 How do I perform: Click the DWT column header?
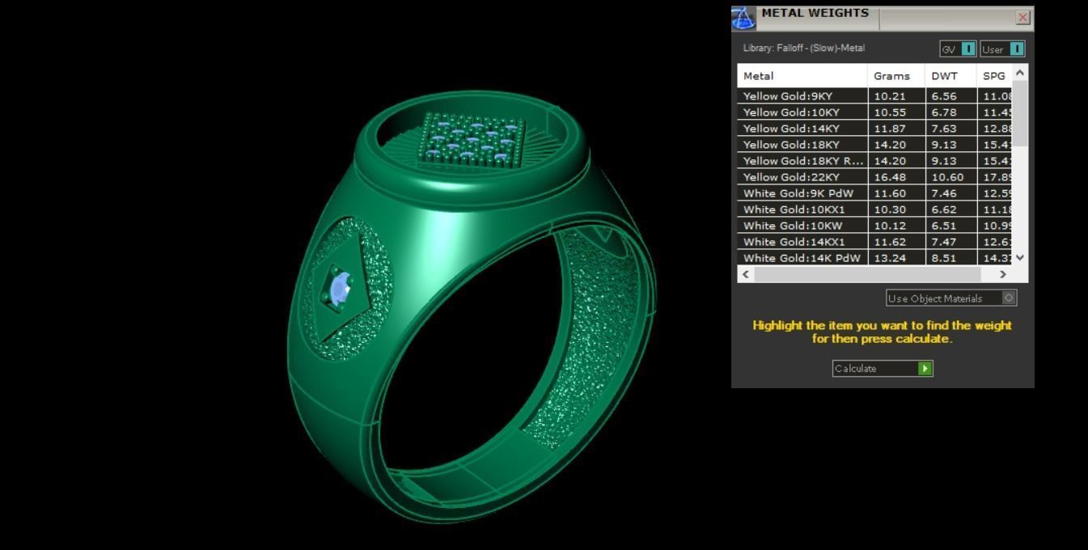click(x=950, y=76)
